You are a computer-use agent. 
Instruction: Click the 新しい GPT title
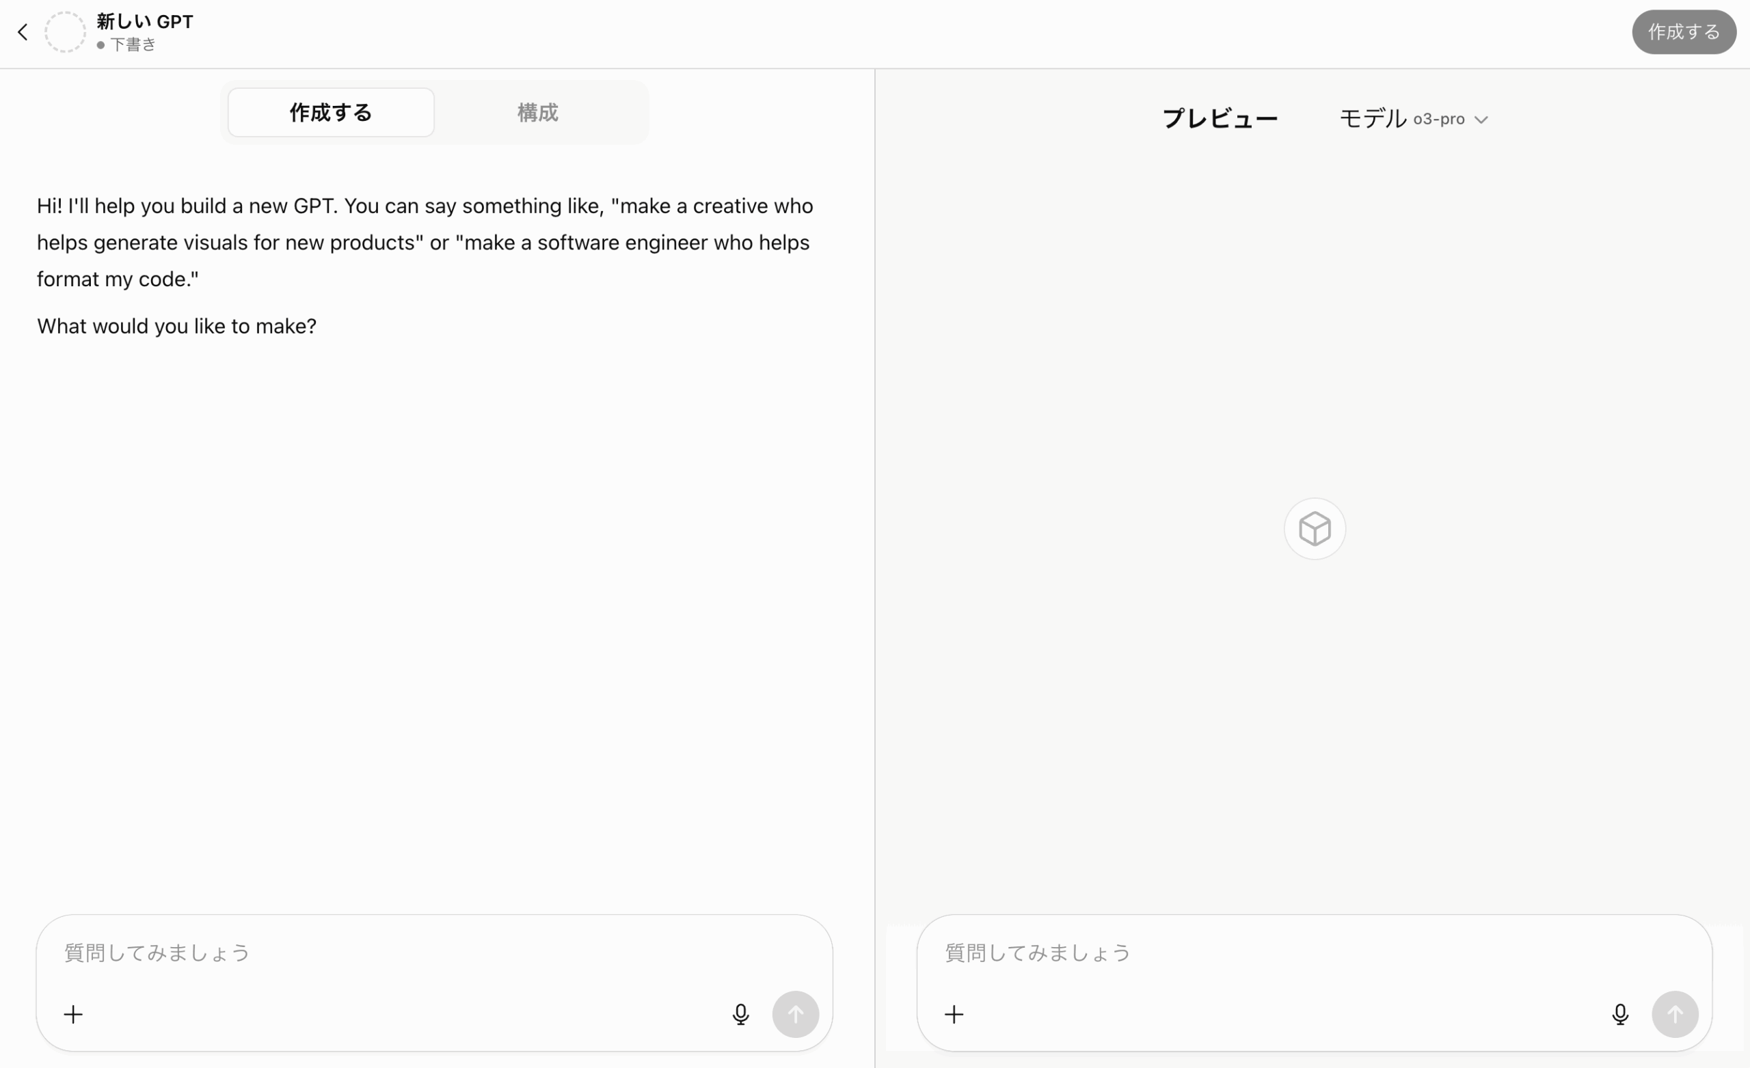point(145,22)
